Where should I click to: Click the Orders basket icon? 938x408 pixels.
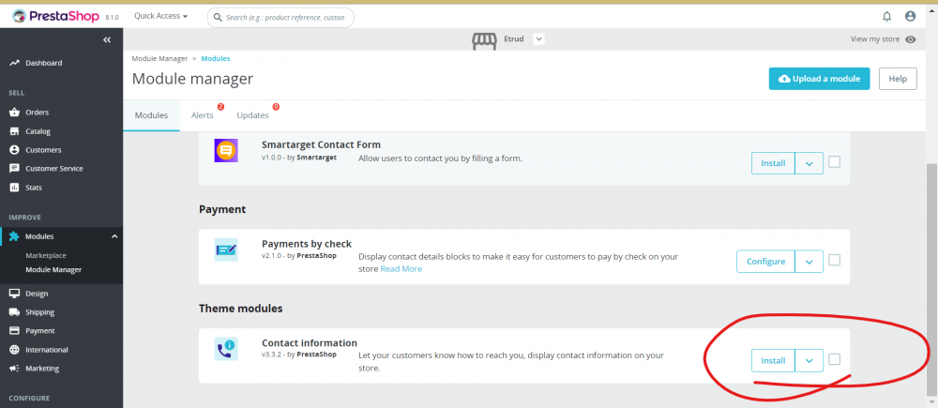[x=14, y=112]
